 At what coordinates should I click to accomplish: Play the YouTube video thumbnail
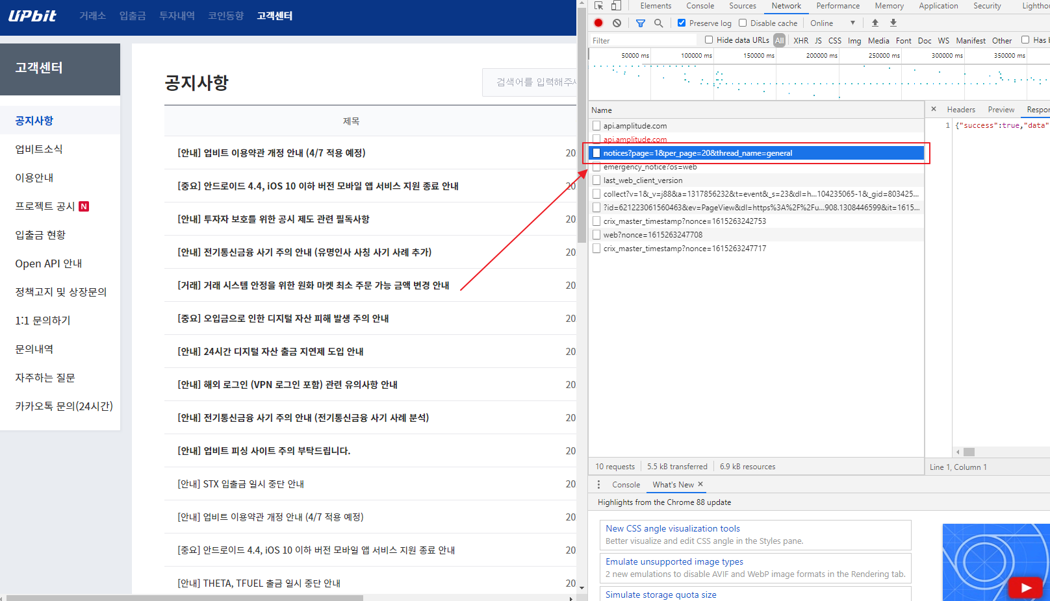click(1026, 587)
